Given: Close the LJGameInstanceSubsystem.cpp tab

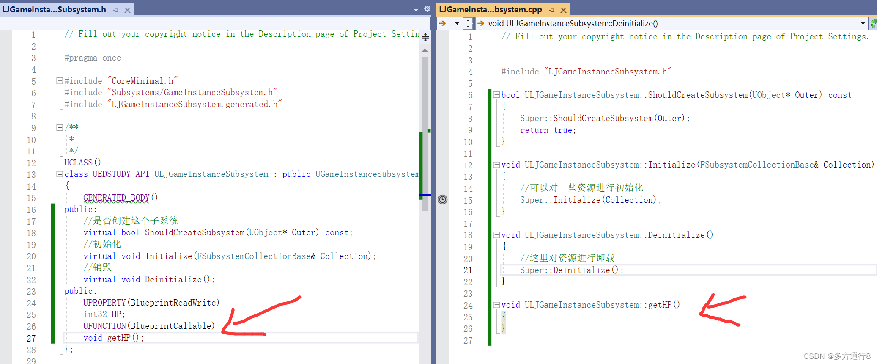Looking at the screenshot, I should (563, 10).
